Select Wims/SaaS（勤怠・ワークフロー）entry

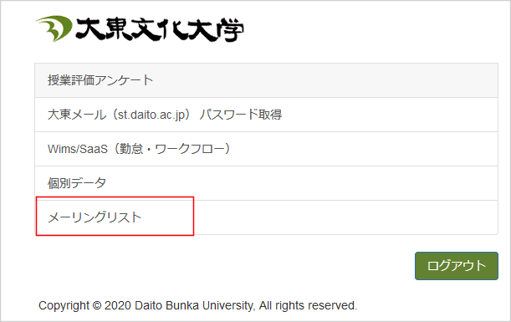coord(266,149)
